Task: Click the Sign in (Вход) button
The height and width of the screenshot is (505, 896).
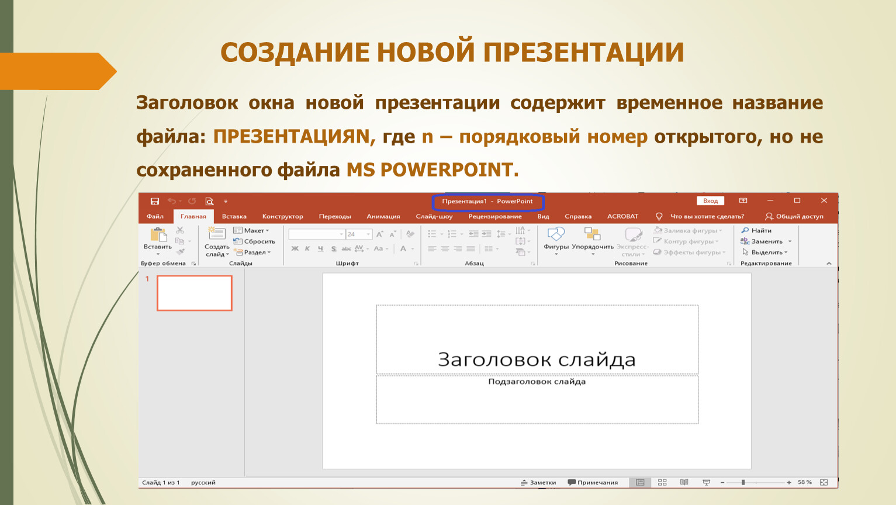Action: click(710, 200)
